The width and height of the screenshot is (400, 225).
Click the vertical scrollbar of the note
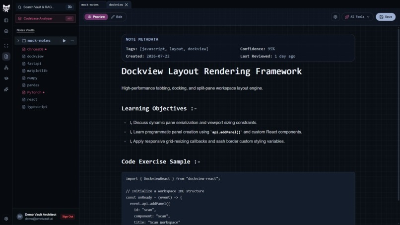coord(399,114)
